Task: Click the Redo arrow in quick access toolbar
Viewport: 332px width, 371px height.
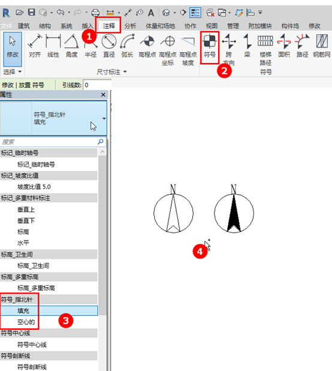Action: pos(78,12)
